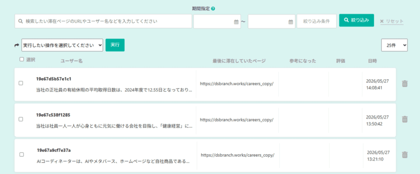Screen dimensions: 420x174
Task: Click the ユーザー名 column header
Action: 71,61
